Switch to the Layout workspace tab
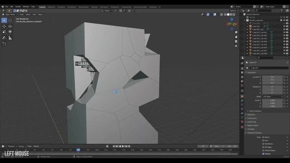This screenshot has width=290, height=163. click(42, 7)
